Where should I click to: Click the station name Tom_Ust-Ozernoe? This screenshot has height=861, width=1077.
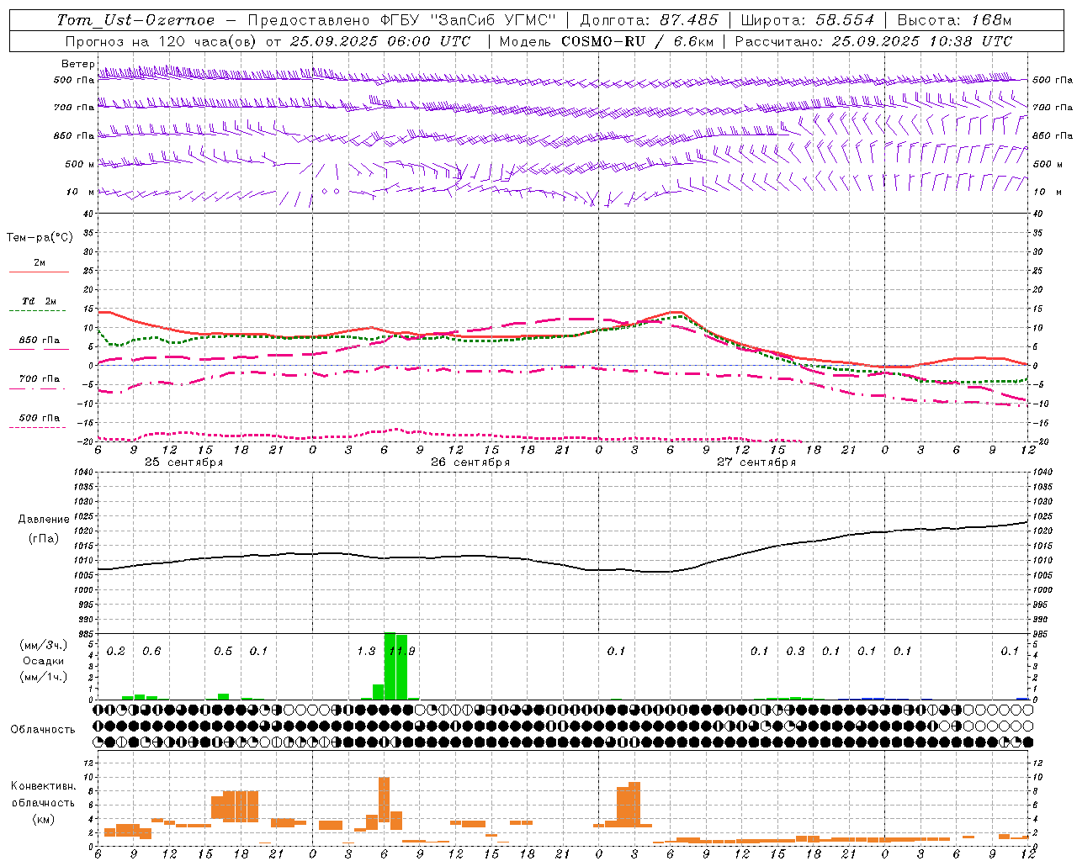(x=135, y=20)
